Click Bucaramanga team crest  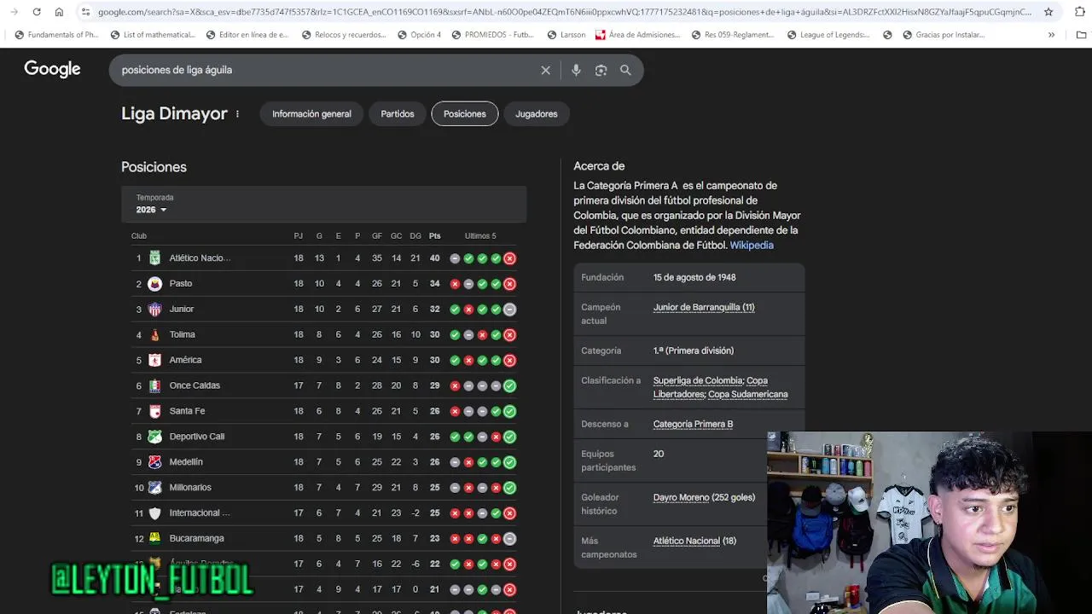(x=154, y=538)
